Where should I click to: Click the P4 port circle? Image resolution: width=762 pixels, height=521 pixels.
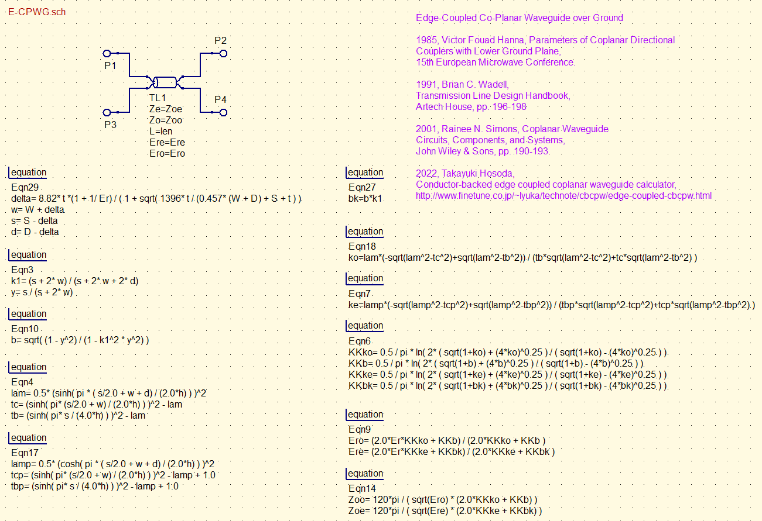pos(223,112)
